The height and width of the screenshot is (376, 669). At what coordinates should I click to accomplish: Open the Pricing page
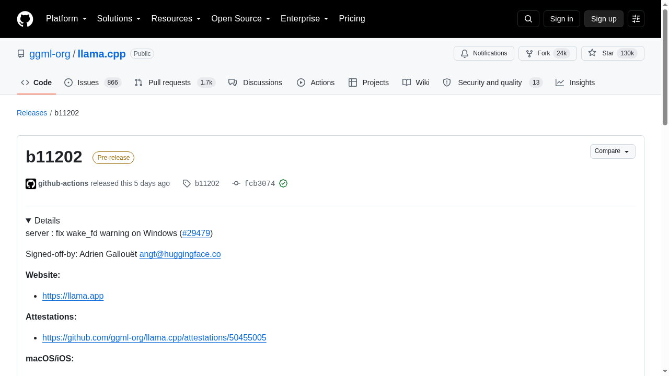coord(352,19)
